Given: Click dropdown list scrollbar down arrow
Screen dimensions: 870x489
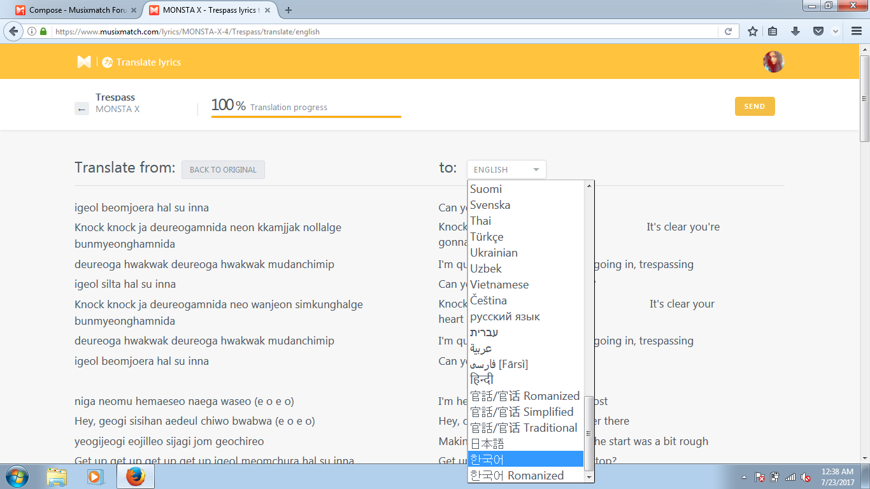Looking at the screenshot, I should tap(589, 477).
